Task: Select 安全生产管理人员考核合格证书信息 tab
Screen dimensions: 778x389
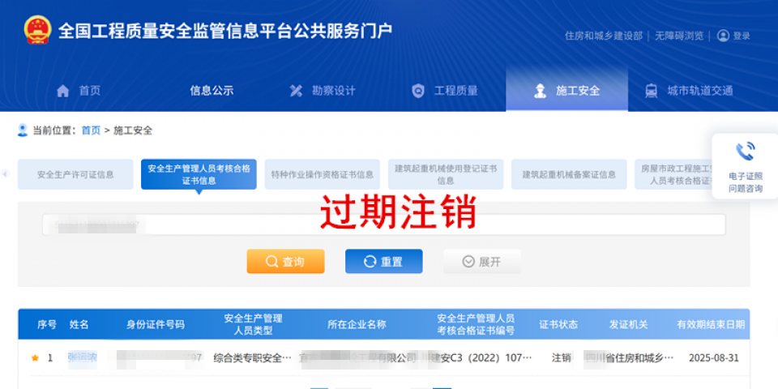Action: tap(199, 174)
